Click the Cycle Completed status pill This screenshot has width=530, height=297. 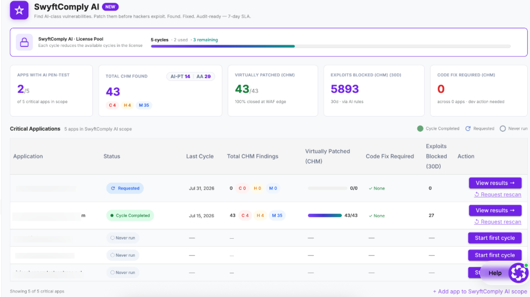pos(130,215)
